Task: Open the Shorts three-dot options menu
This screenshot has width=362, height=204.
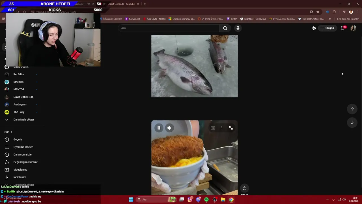Action: (x=222, y=128)
